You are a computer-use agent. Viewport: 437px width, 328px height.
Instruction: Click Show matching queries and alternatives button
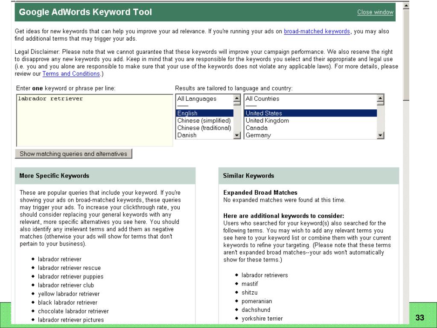point(73,154)
